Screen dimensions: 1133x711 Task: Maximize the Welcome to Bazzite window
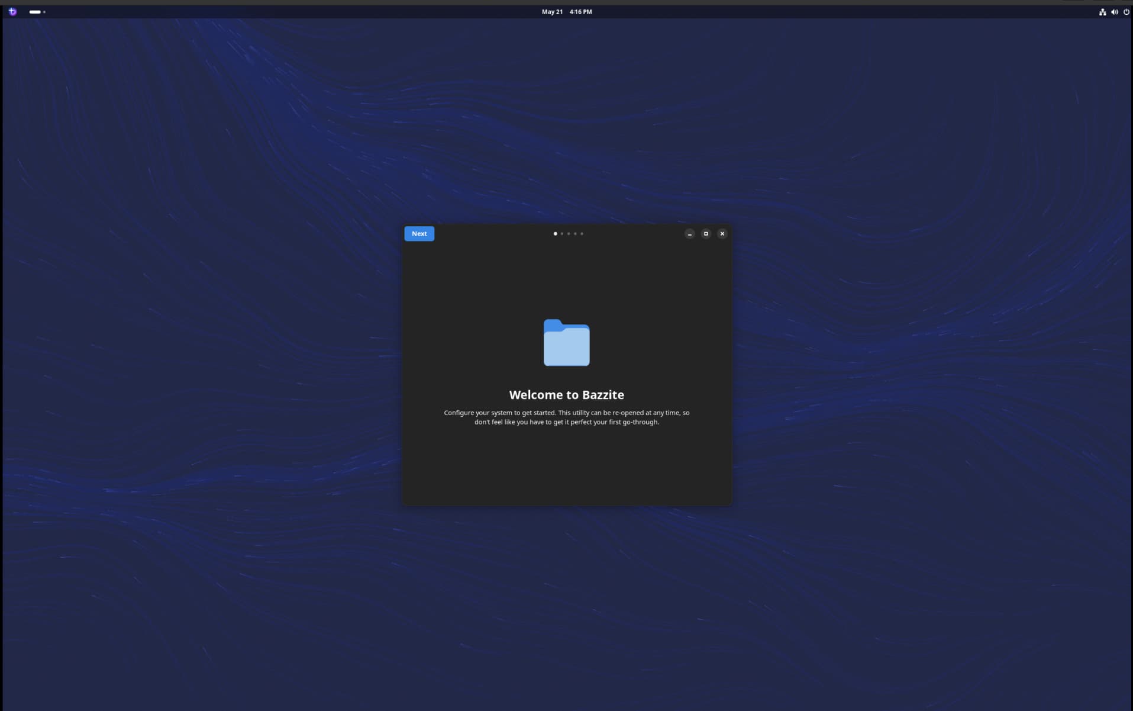(706, 234)
